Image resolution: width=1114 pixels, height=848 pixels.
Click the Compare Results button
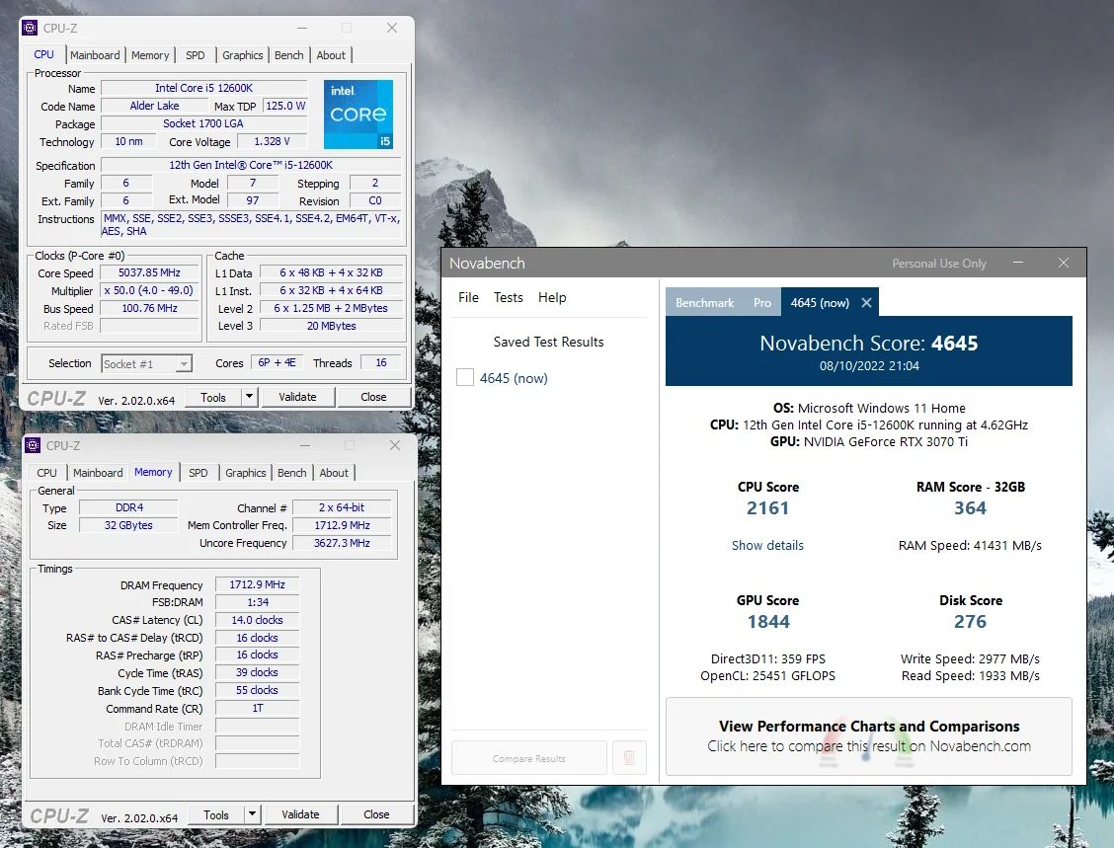coord(529,758)
